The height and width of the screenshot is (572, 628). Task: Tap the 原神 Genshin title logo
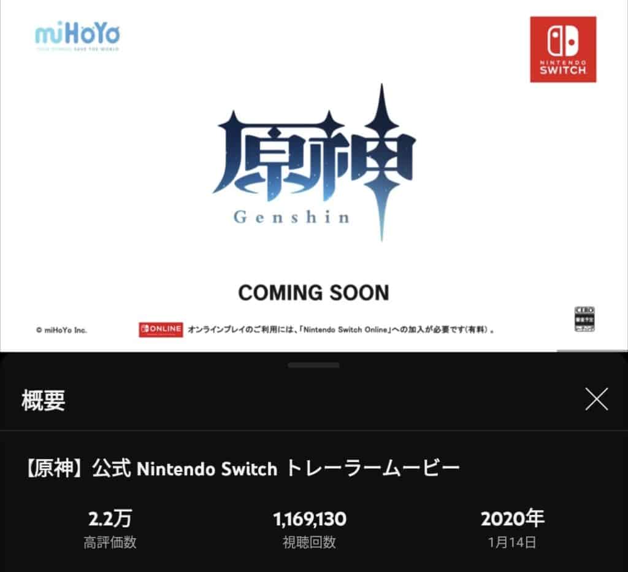pyautogui.click(x=314, y=163)
